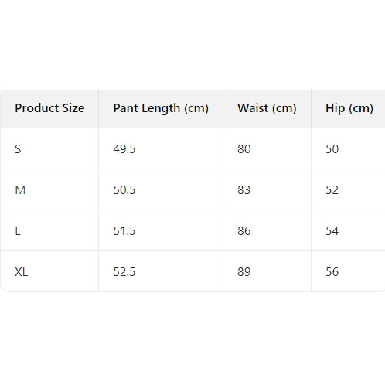Click hip value 54
Image resolution: width=385 pixels, height=385 pixels.
coord(332,231)
